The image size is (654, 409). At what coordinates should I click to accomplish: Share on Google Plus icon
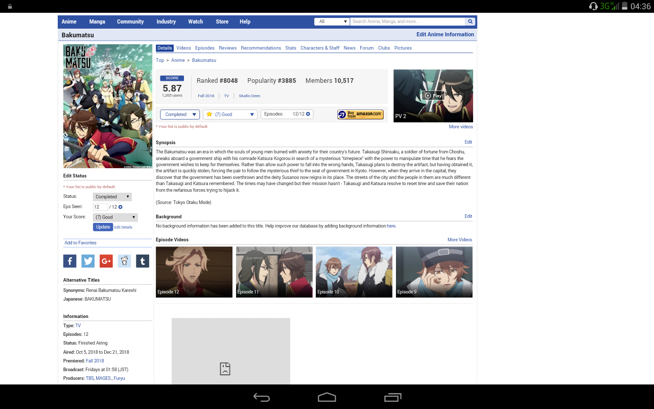[x=106, y=261]
